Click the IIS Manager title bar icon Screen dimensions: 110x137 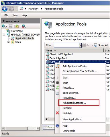coord(3,3)
